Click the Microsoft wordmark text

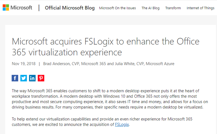click(21, 8)
